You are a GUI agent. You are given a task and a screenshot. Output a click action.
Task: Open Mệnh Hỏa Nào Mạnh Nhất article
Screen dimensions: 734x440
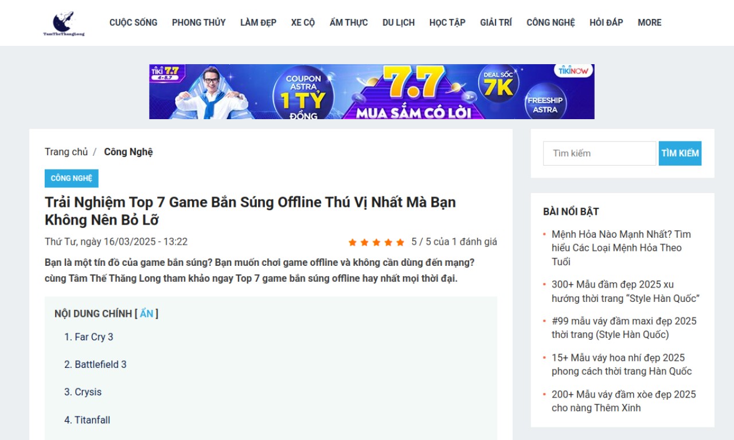click(x=622, y=248)
